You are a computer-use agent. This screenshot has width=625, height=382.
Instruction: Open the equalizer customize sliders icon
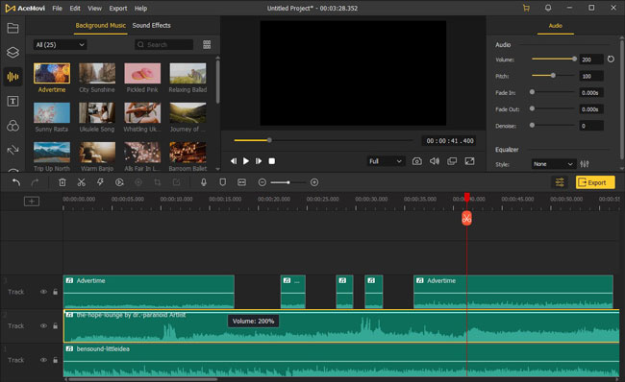click(x=585, y=164)
